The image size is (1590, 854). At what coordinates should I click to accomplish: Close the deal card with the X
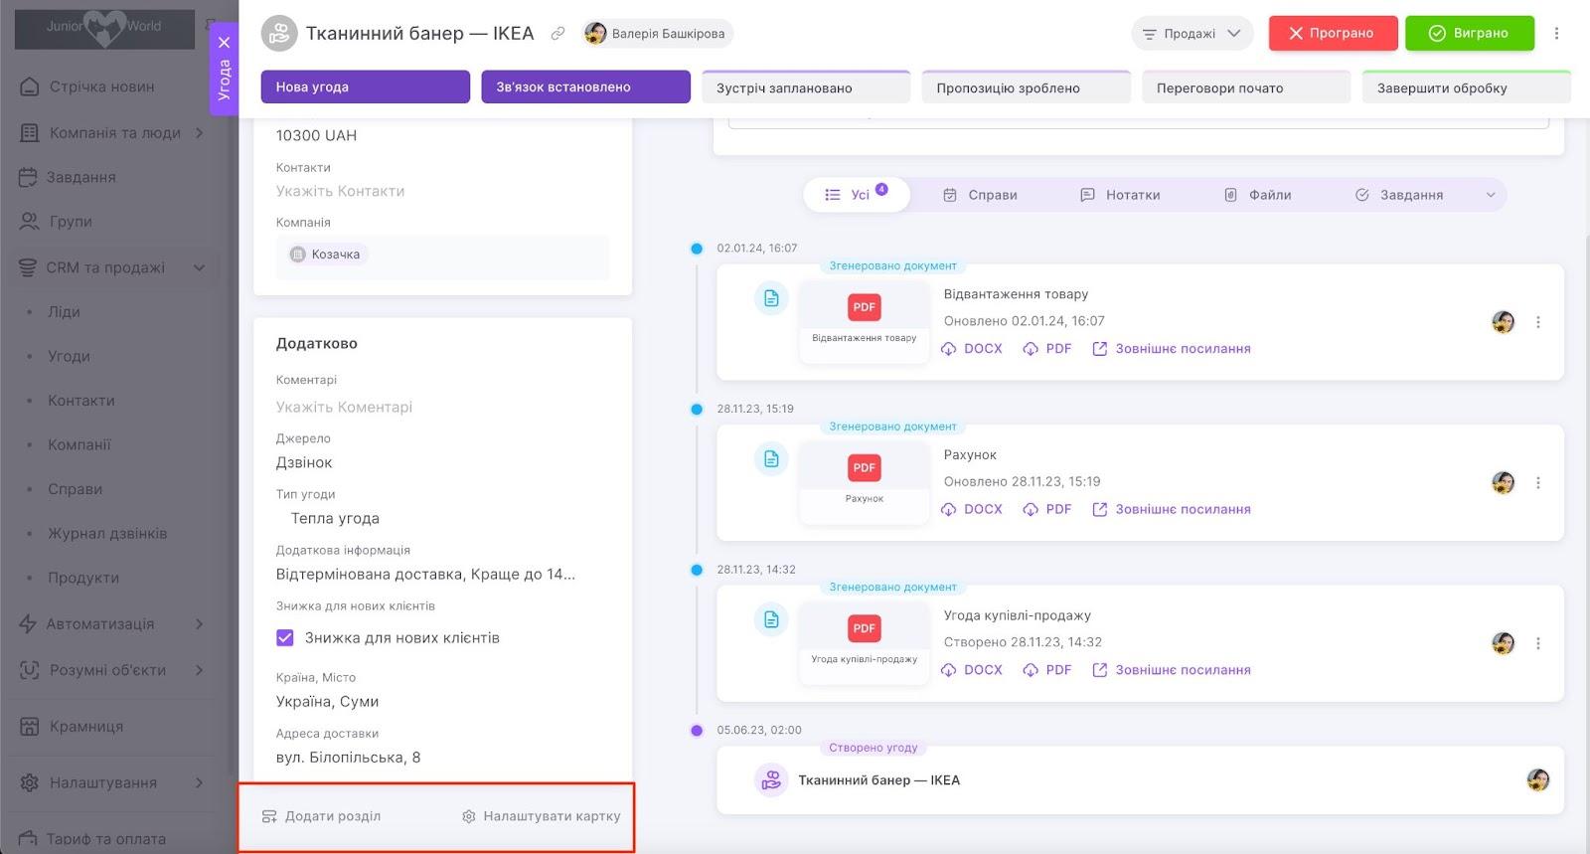pyautogui.click(x=225, y=43)
